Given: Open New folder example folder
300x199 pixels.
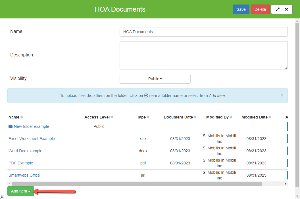Looking at the screenshot, I should [31, 126].
